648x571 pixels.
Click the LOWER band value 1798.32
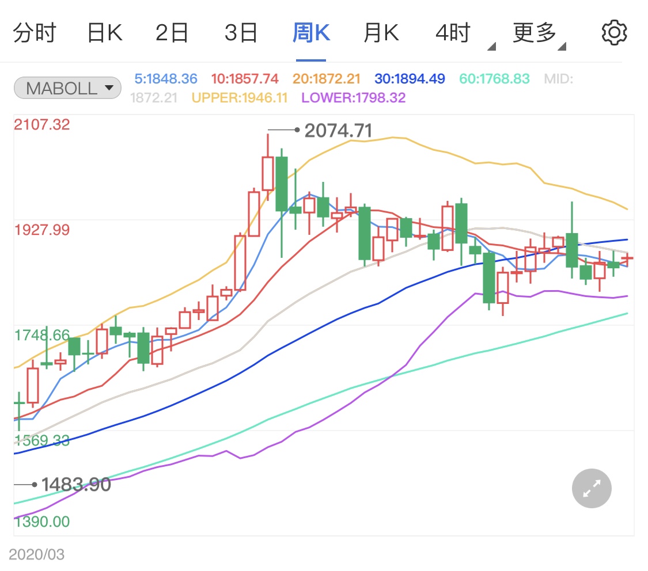353,98
